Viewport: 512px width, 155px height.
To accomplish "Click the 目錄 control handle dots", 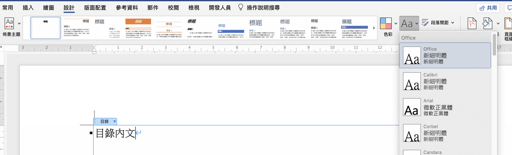I will (95, 121).
